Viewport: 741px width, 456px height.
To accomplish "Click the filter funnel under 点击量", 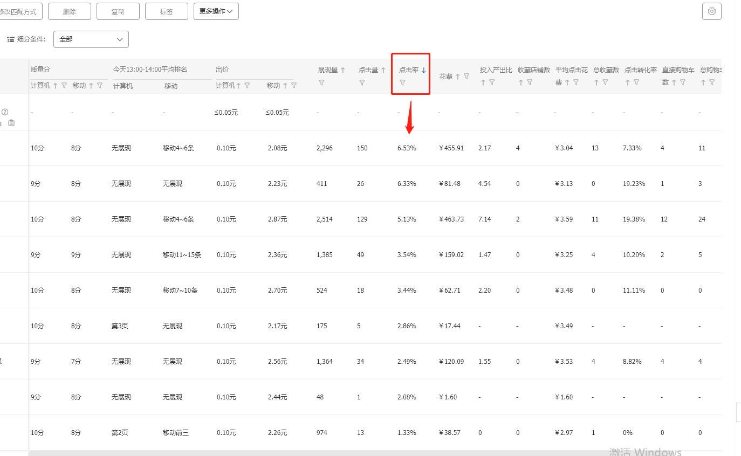I will point(362,82).
